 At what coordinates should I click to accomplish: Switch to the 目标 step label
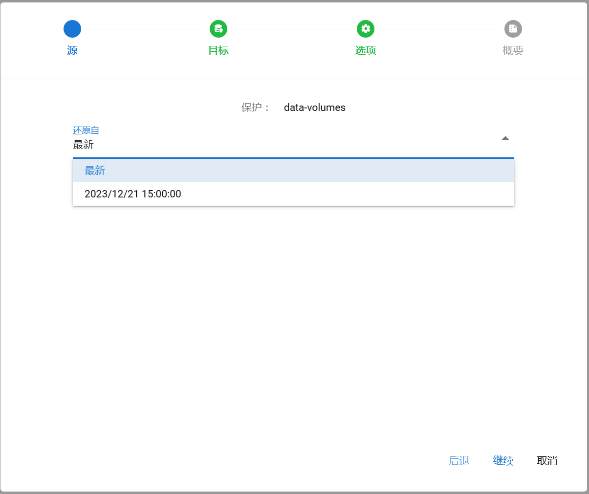tap(218, 50)
